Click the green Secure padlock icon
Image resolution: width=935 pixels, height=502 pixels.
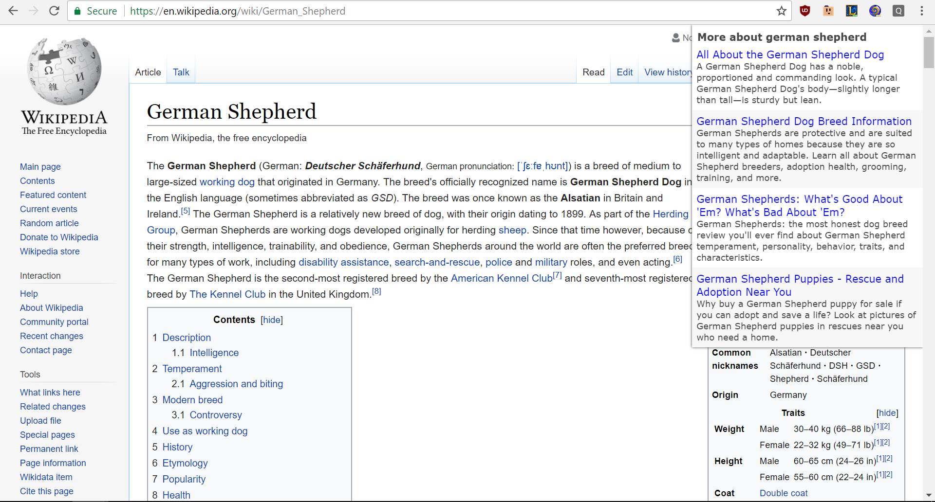tap(77, 11)
